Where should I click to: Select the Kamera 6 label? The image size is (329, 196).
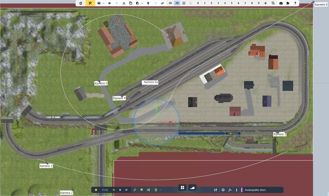321,4
